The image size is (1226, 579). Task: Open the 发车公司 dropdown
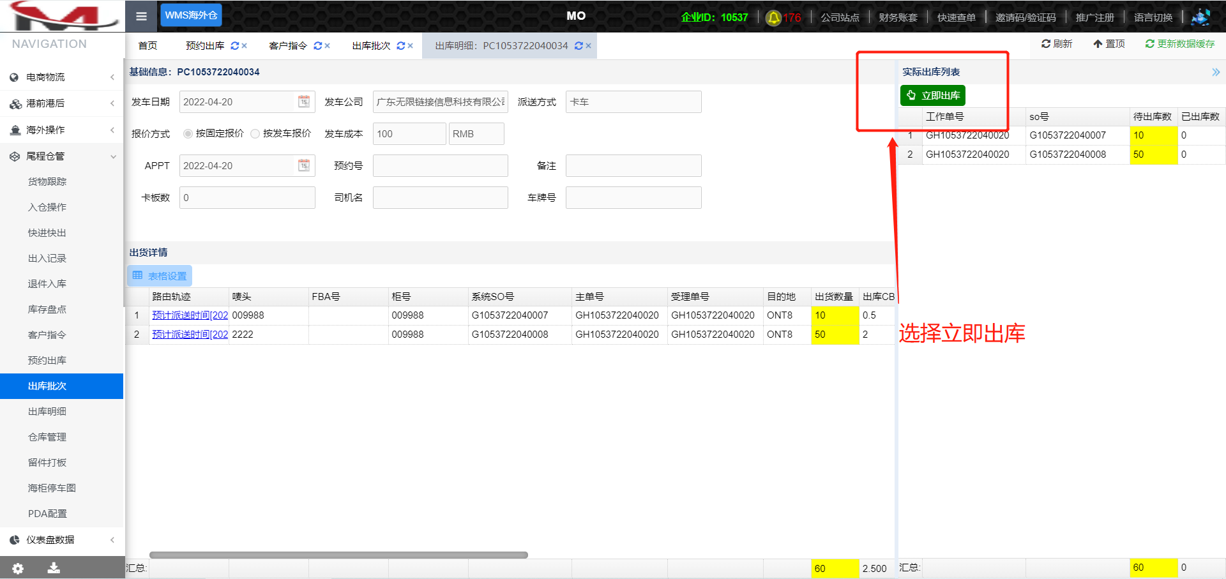pos(441,102)
